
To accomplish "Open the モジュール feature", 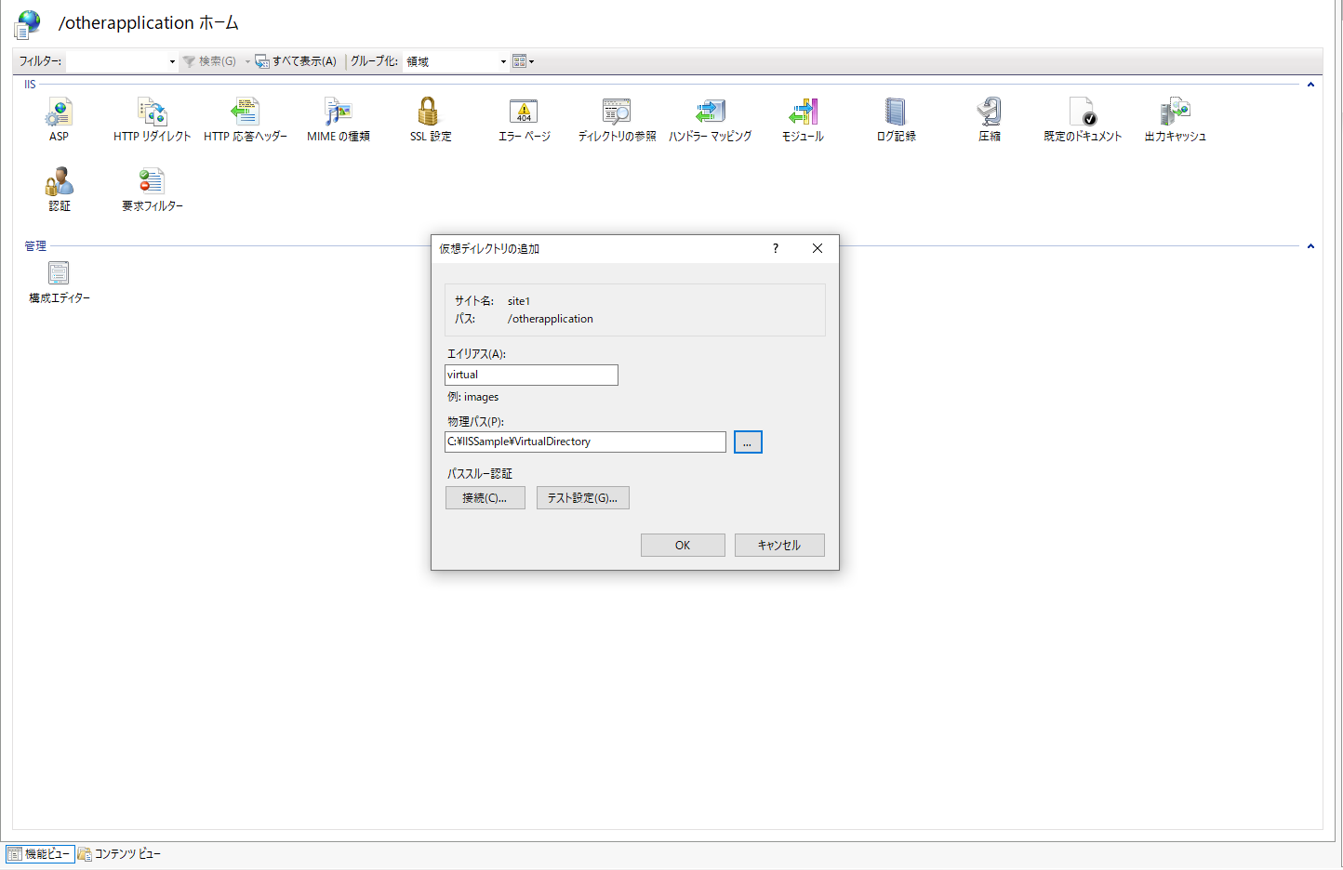I will (803, 120).
